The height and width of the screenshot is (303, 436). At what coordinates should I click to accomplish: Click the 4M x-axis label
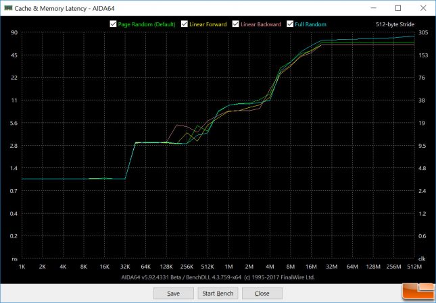tap(270, 267)
